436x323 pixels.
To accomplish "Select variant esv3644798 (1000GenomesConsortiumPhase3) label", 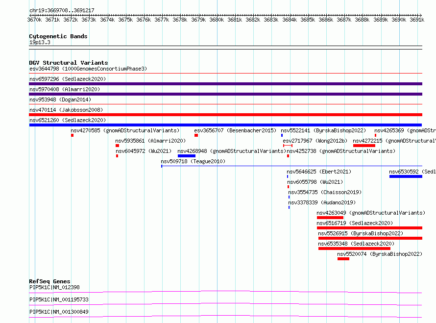I will (88, 69).
